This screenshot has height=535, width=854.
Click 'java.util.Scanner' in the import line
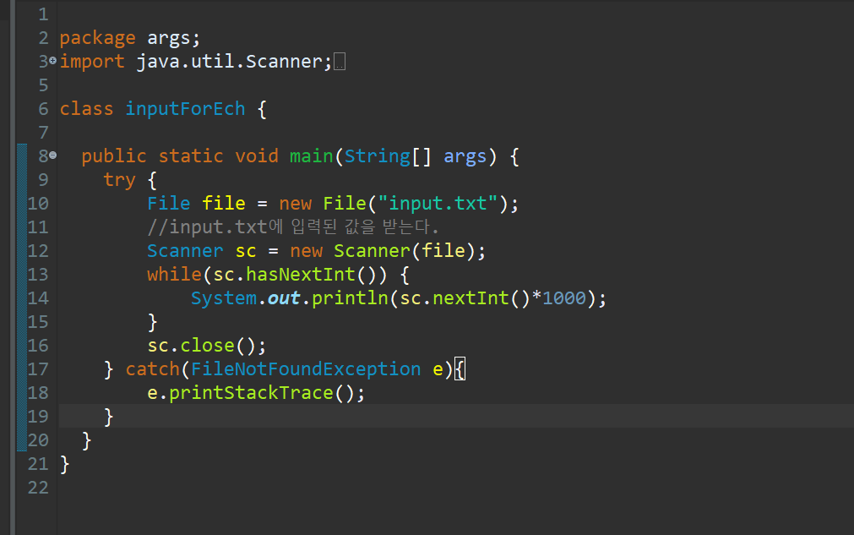(230, 62)
